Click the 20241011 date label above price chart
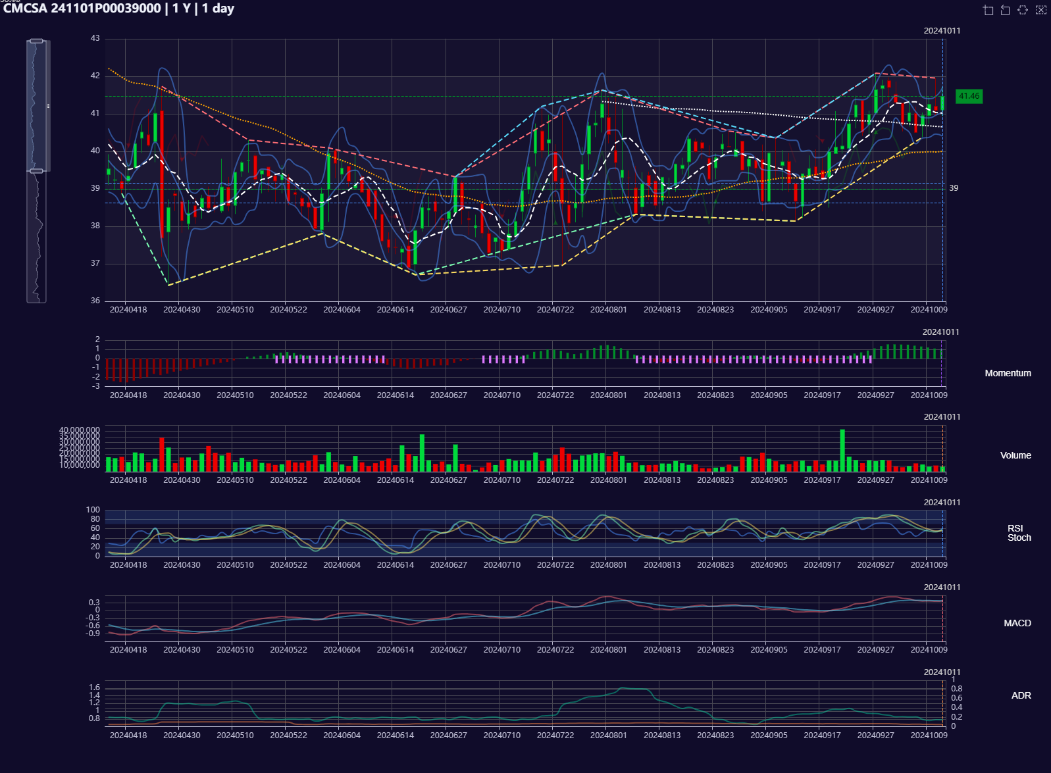 coord(942,31)
